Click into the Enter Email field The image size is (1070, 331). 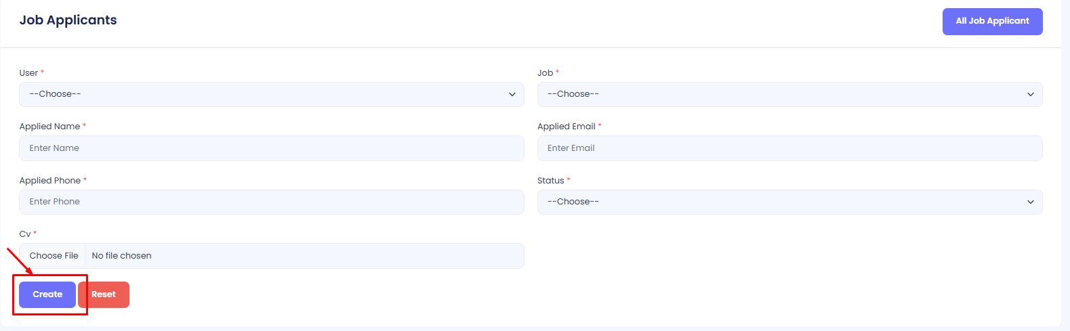[789, 148]
